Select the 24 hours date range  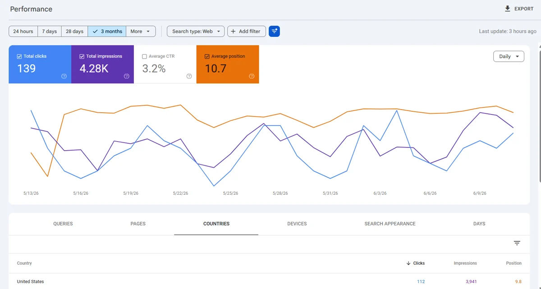coord(23,31)
